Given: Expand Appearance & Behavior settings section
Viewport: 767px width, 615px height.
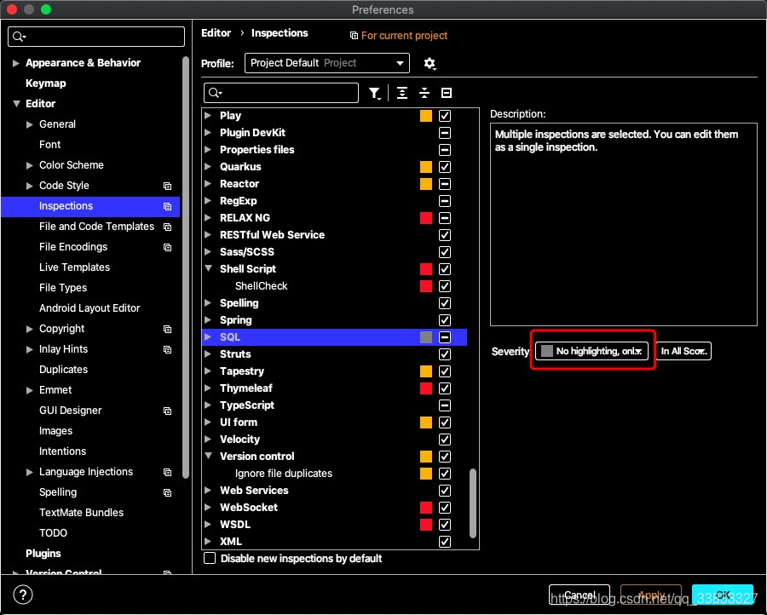Looking at the screenshot, I should 15,63.
